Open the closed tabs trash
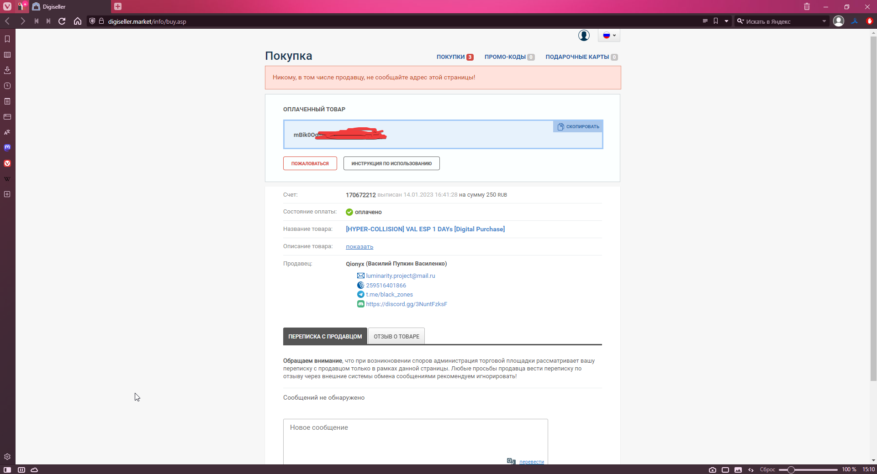The width and height of the screenshot is (877, 474). 807,6
